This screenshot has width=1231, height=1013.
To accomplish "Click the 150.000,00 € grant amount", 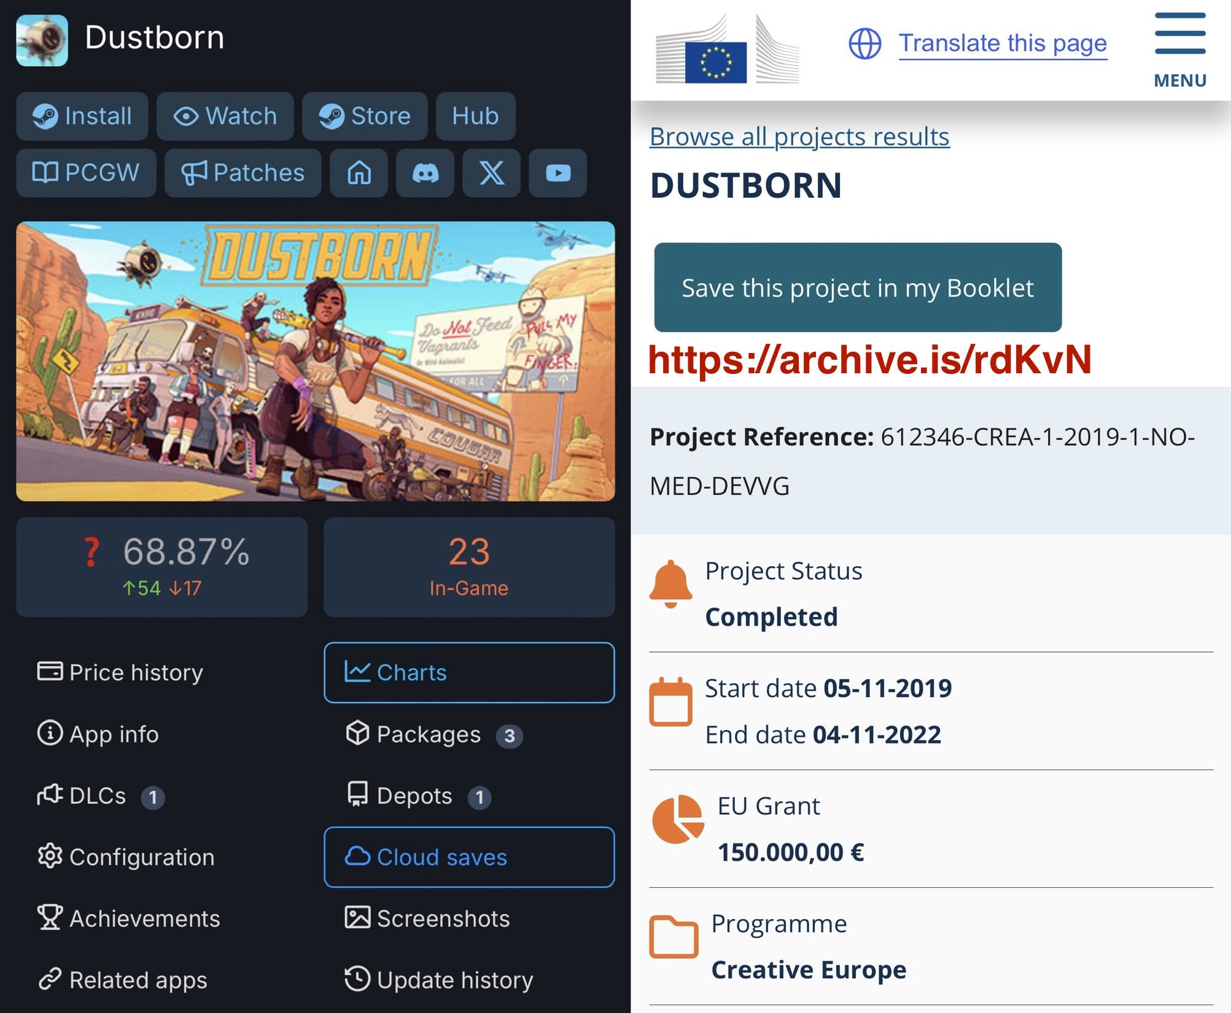I will coord(791,853).
